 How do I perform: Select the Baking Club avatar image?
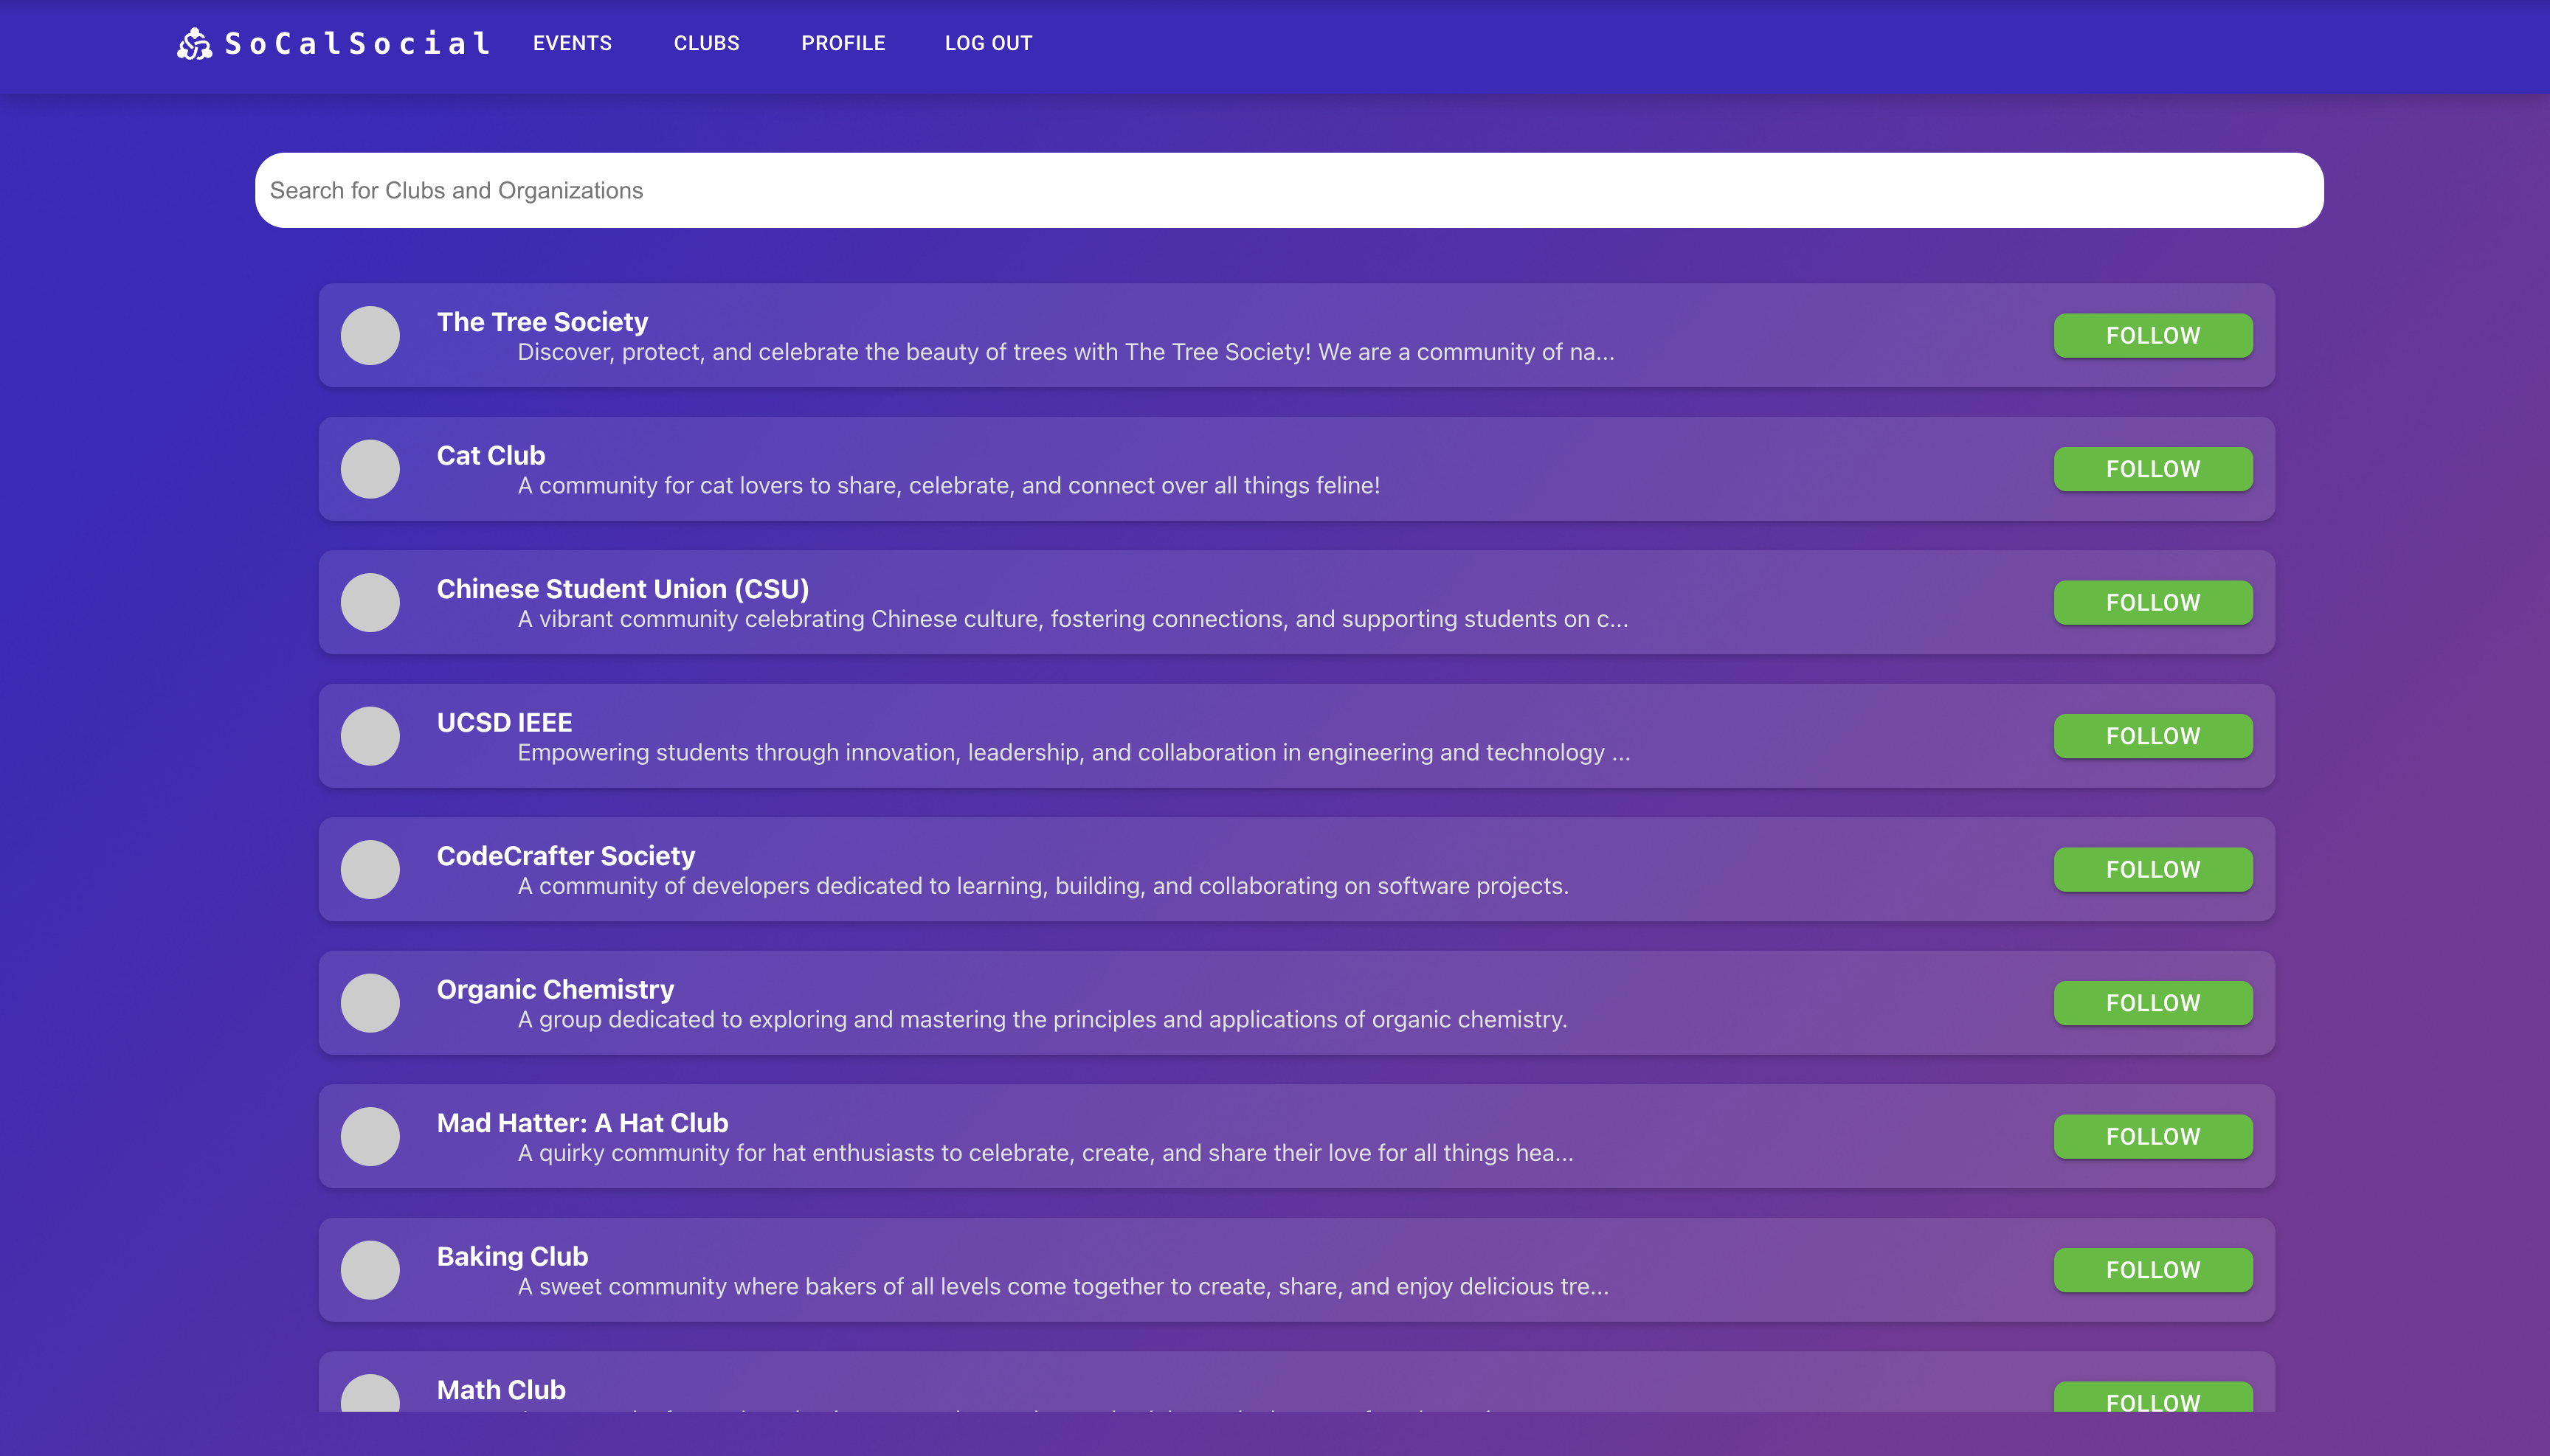370,1269
